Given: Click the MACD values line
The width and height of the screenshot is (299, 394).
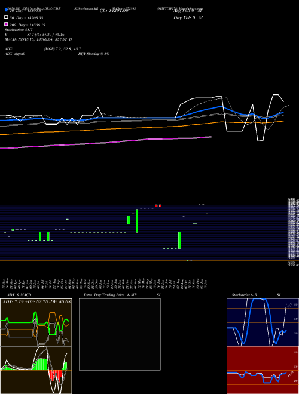Looking at the screenshot, I should tap(38, 39).
